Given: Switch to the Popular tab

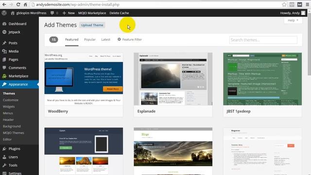Looking at the screenshot, I should (89, 39).
